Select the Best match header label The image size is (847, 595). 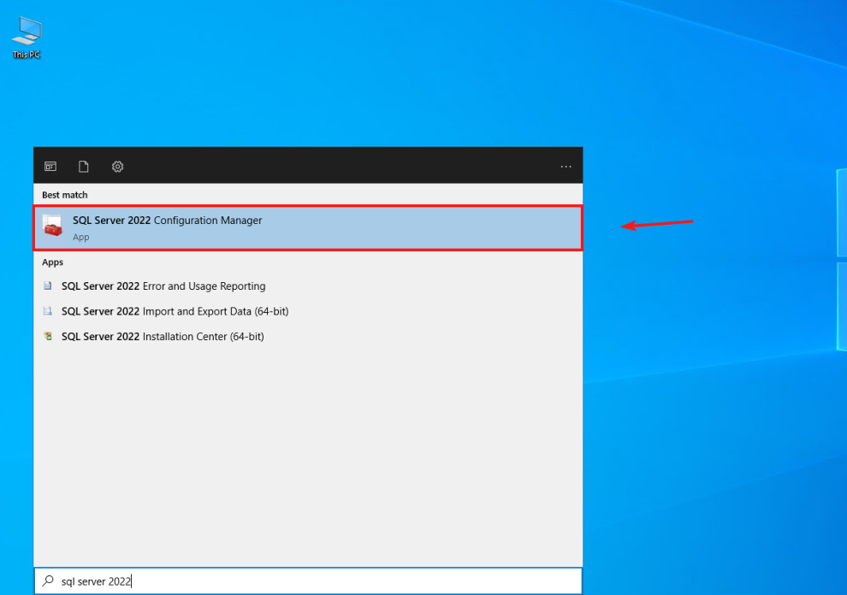point(64,195)
